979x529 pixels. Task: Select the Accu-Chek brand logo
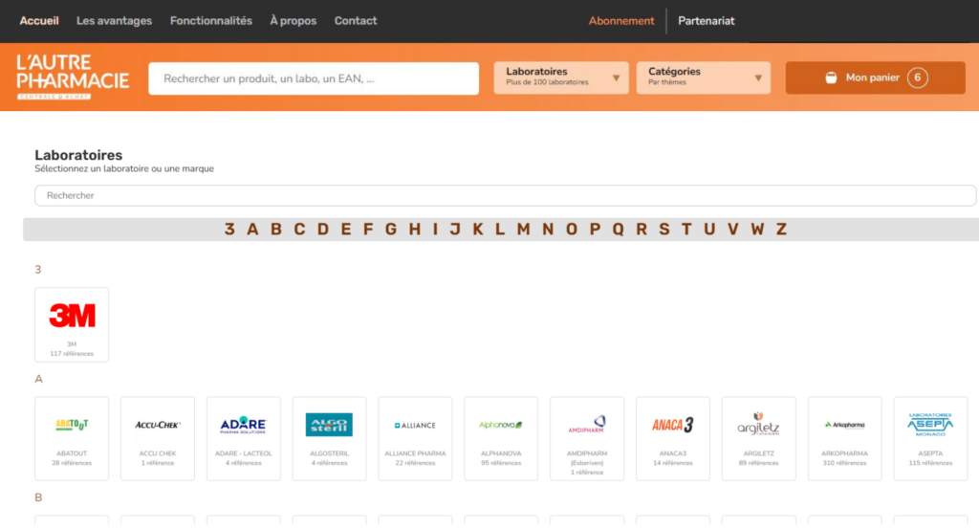click(158, 425)
